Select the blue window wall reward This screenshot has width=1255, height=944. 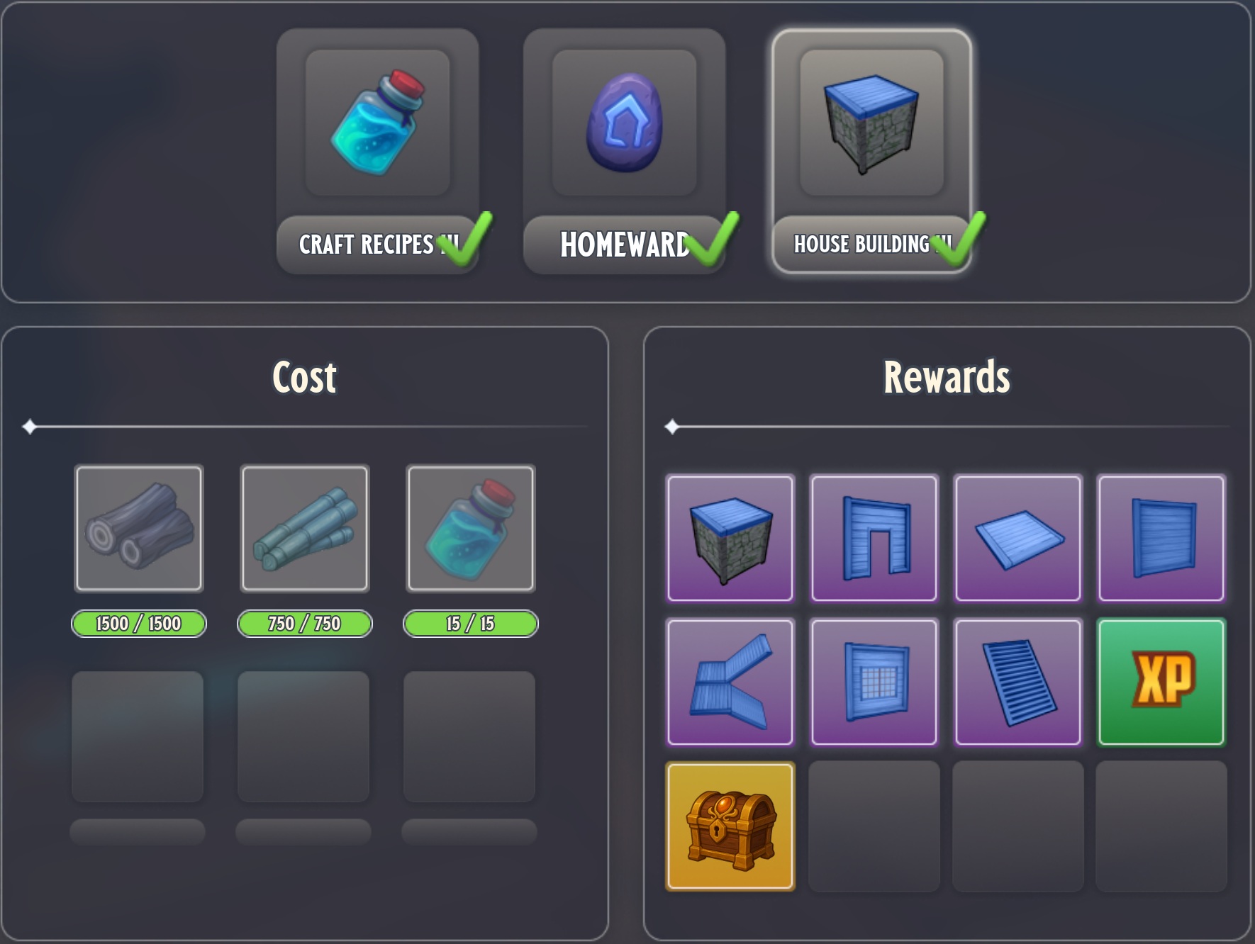(874, 682)
